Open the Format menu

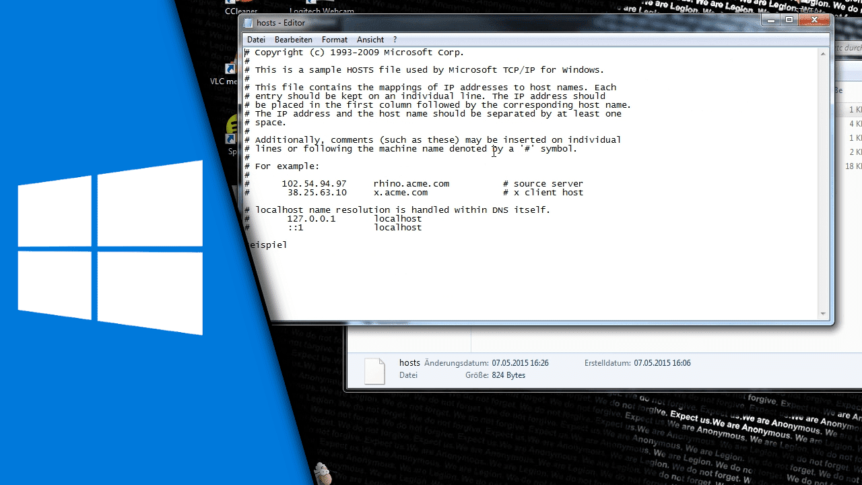[x=335, y=40]
